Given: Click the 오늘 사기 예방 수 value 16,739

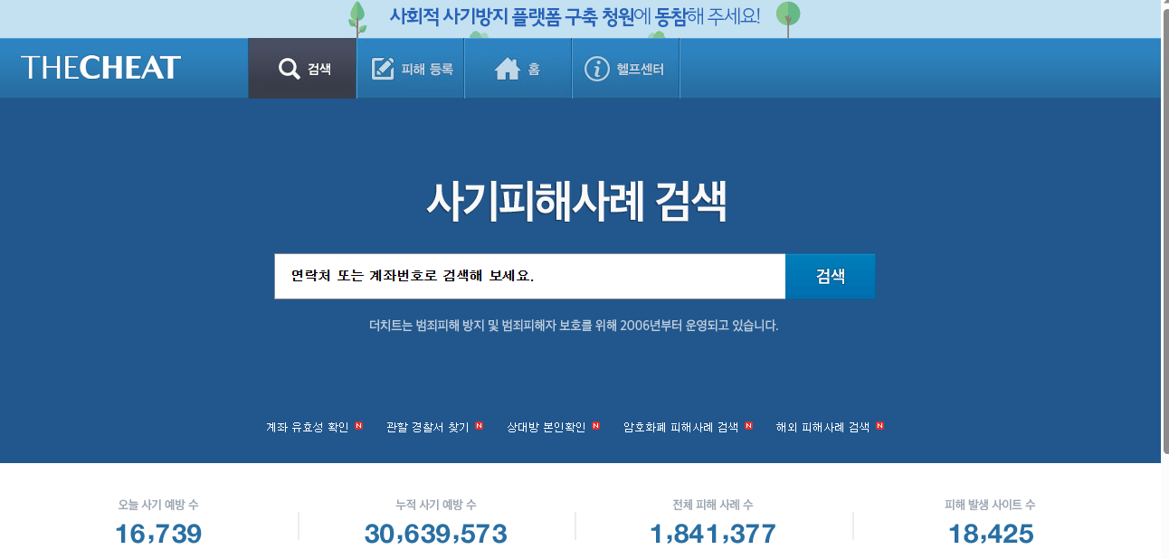Looking at the screenshot, I should [x=158, y=534].
